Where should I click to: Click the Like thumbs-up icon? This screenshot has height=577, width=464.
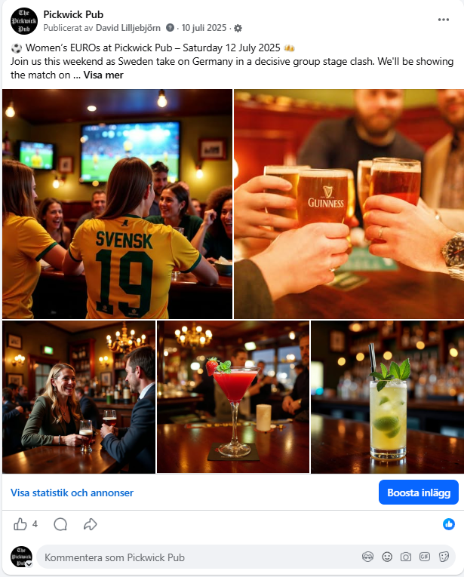pos(20,524)
